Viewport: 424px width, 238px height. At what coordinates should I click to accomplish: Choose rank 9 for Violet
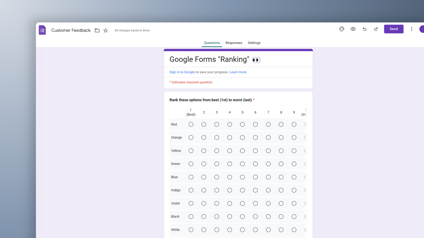click(x=294, y=203)
